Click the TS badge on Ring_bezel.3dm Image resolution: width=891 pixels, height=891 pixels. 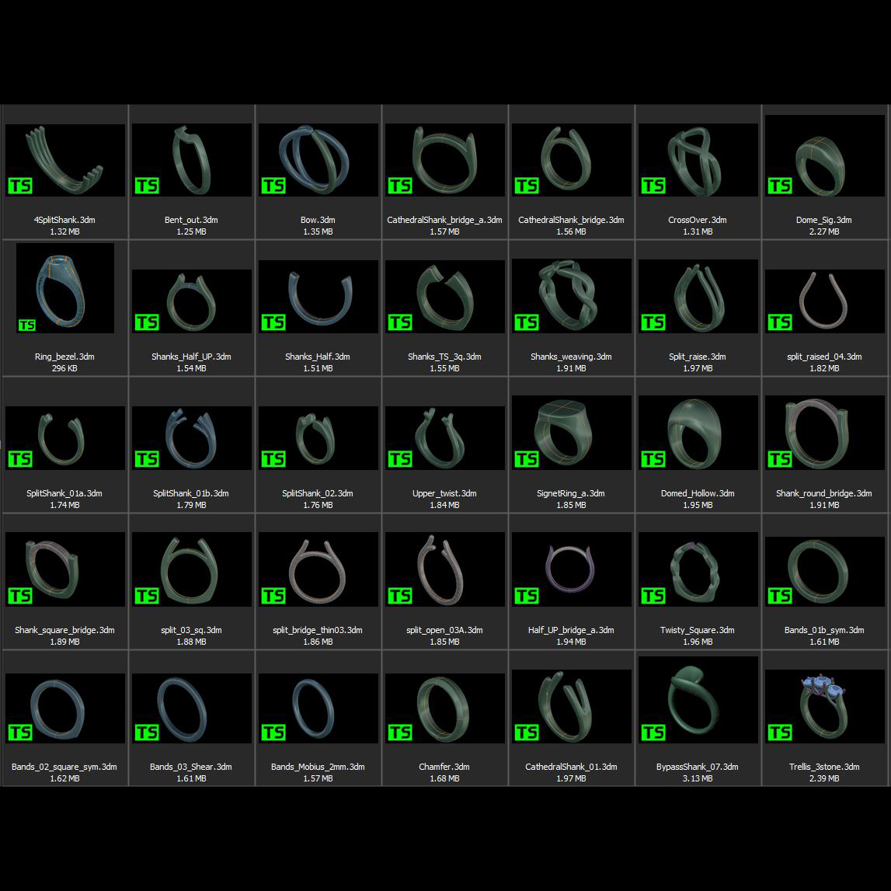click(x=27, y=325)
